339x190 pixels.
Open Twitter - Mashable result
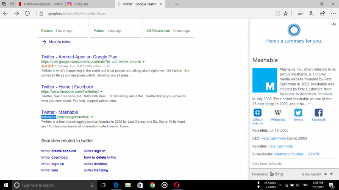pyautogui.click(x=59, y=112)
